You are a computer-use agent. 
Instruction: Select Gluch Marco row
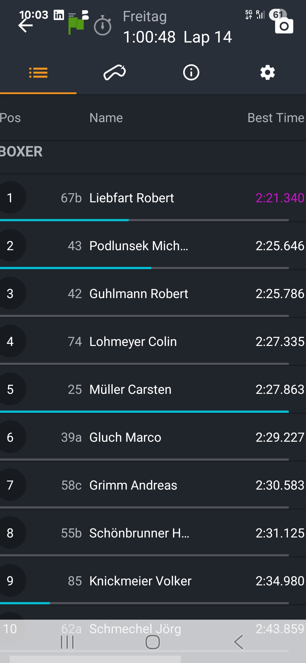click(x=125, y=437)
